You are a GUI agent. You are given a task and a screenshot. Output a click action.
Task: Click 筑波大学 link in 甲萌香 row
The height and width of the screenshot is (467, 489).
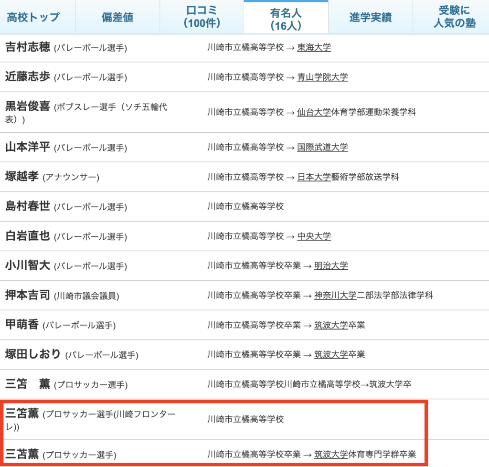[x=331, y=325]
